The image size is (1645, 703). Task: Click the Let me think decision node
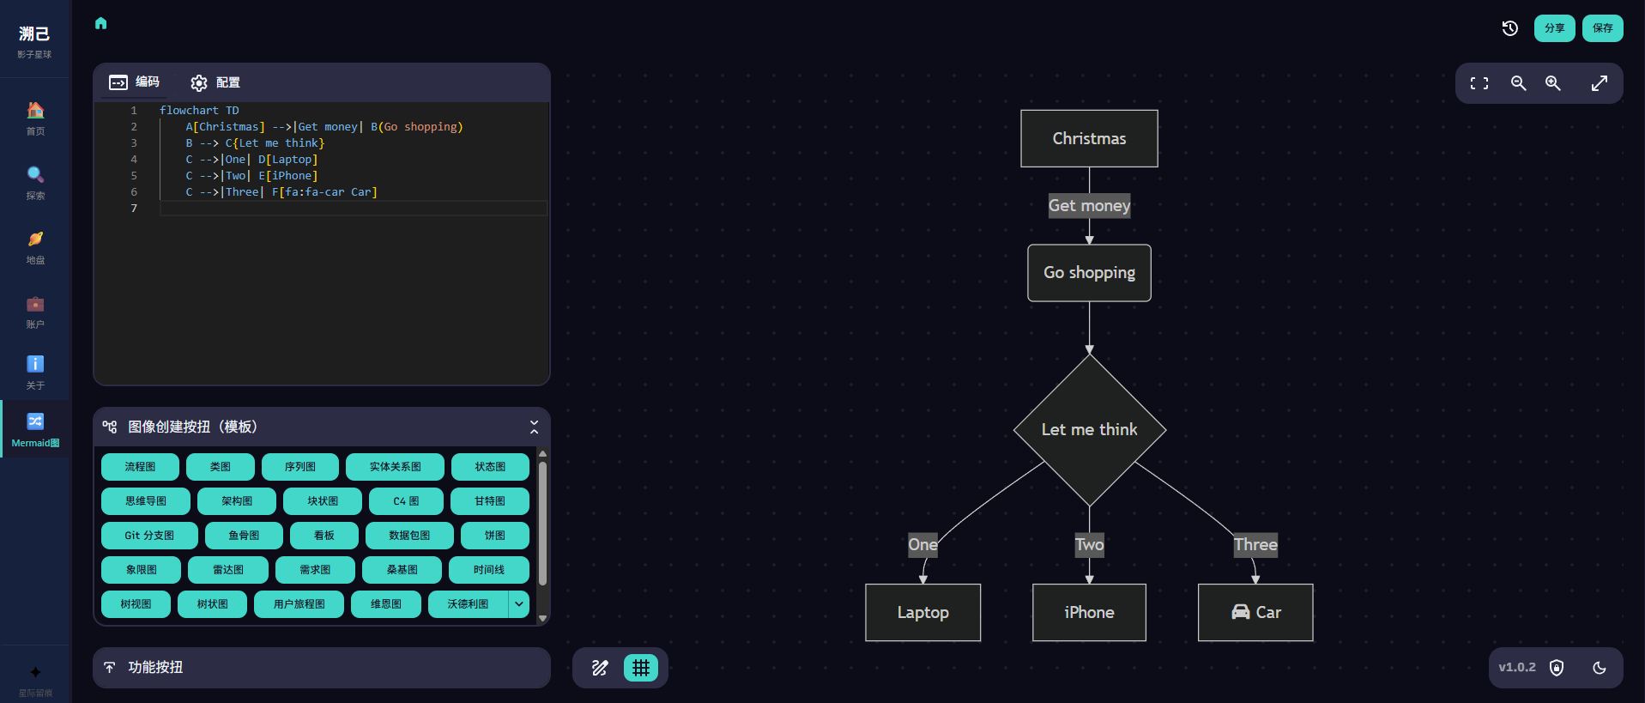coord(1090,430)
